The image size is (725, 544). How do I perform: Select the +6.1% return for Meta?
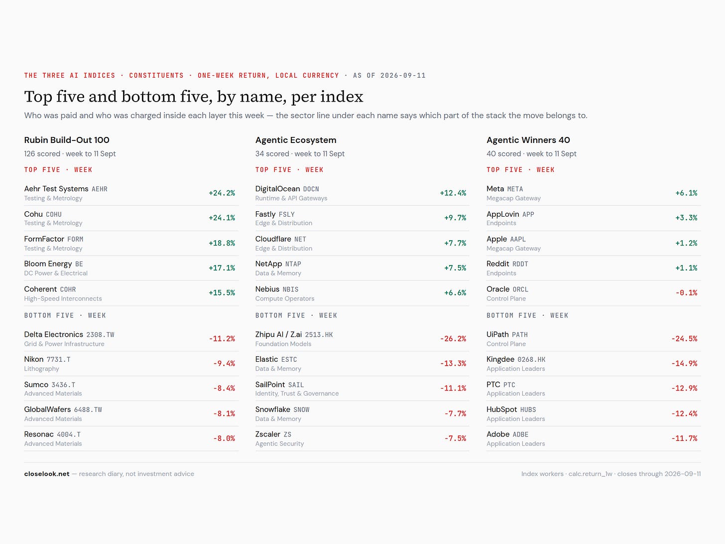[686, 193]
